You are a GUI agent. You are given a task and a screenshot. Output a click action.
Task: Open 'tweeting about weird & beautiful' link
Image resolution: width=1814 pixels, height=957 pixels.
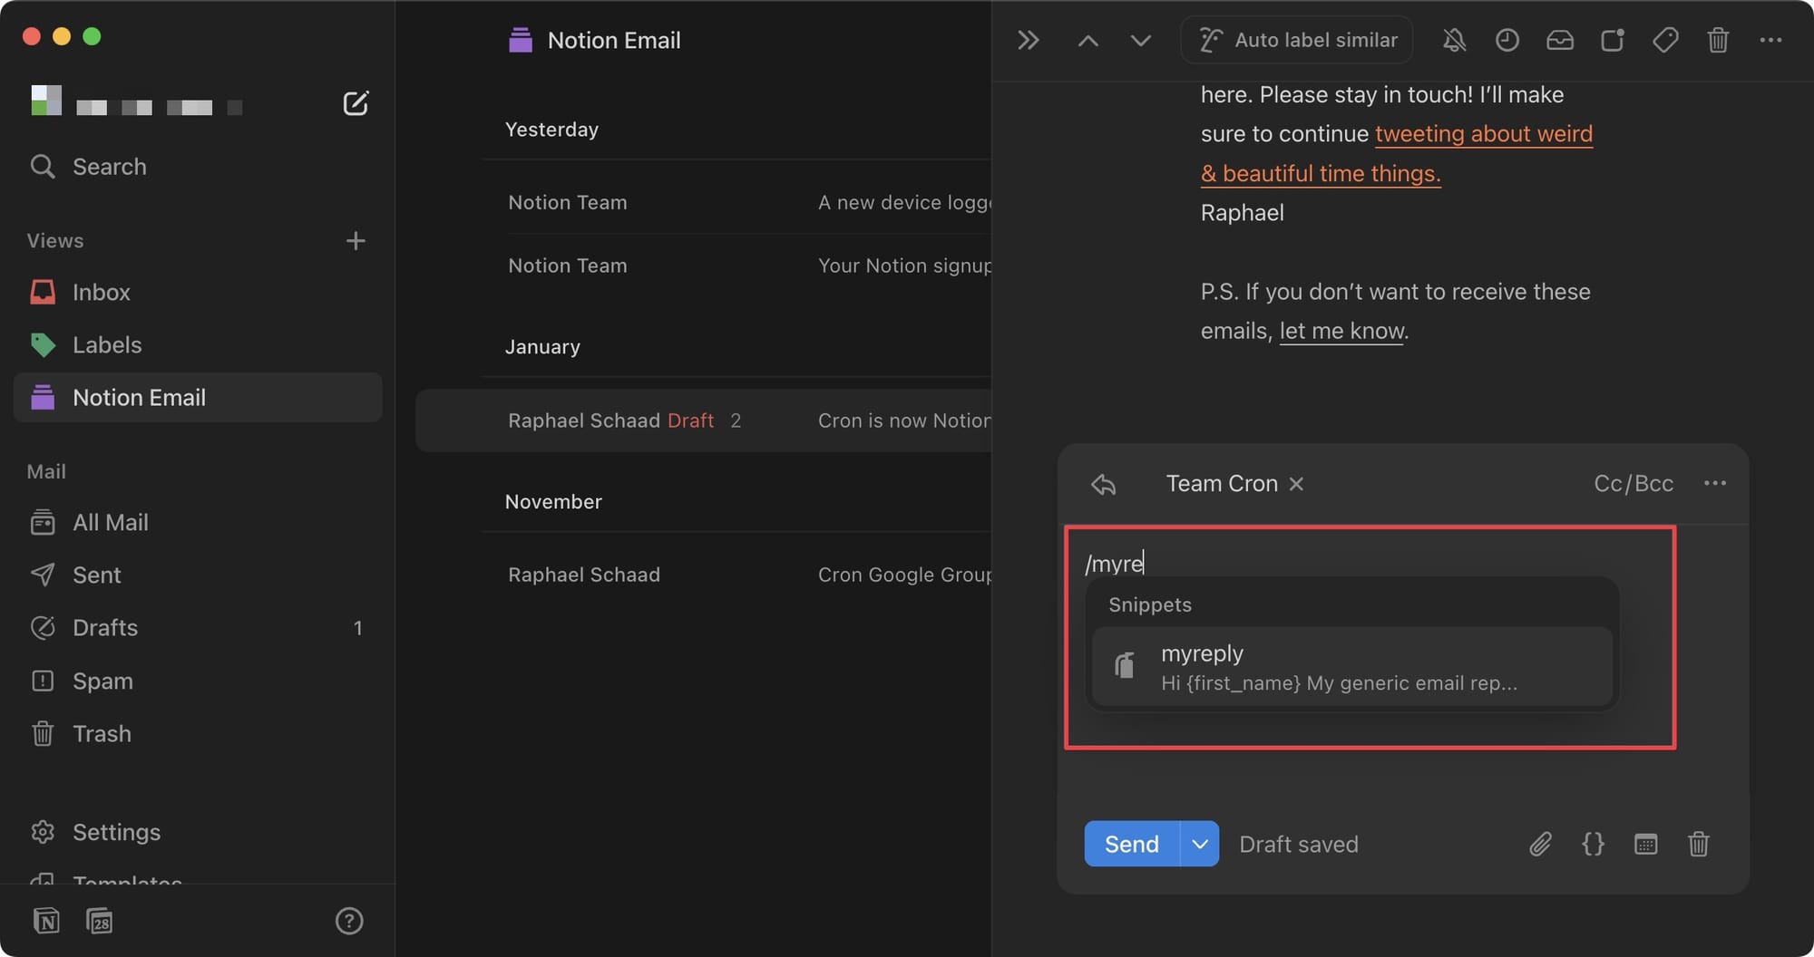tap(1483, 134)
